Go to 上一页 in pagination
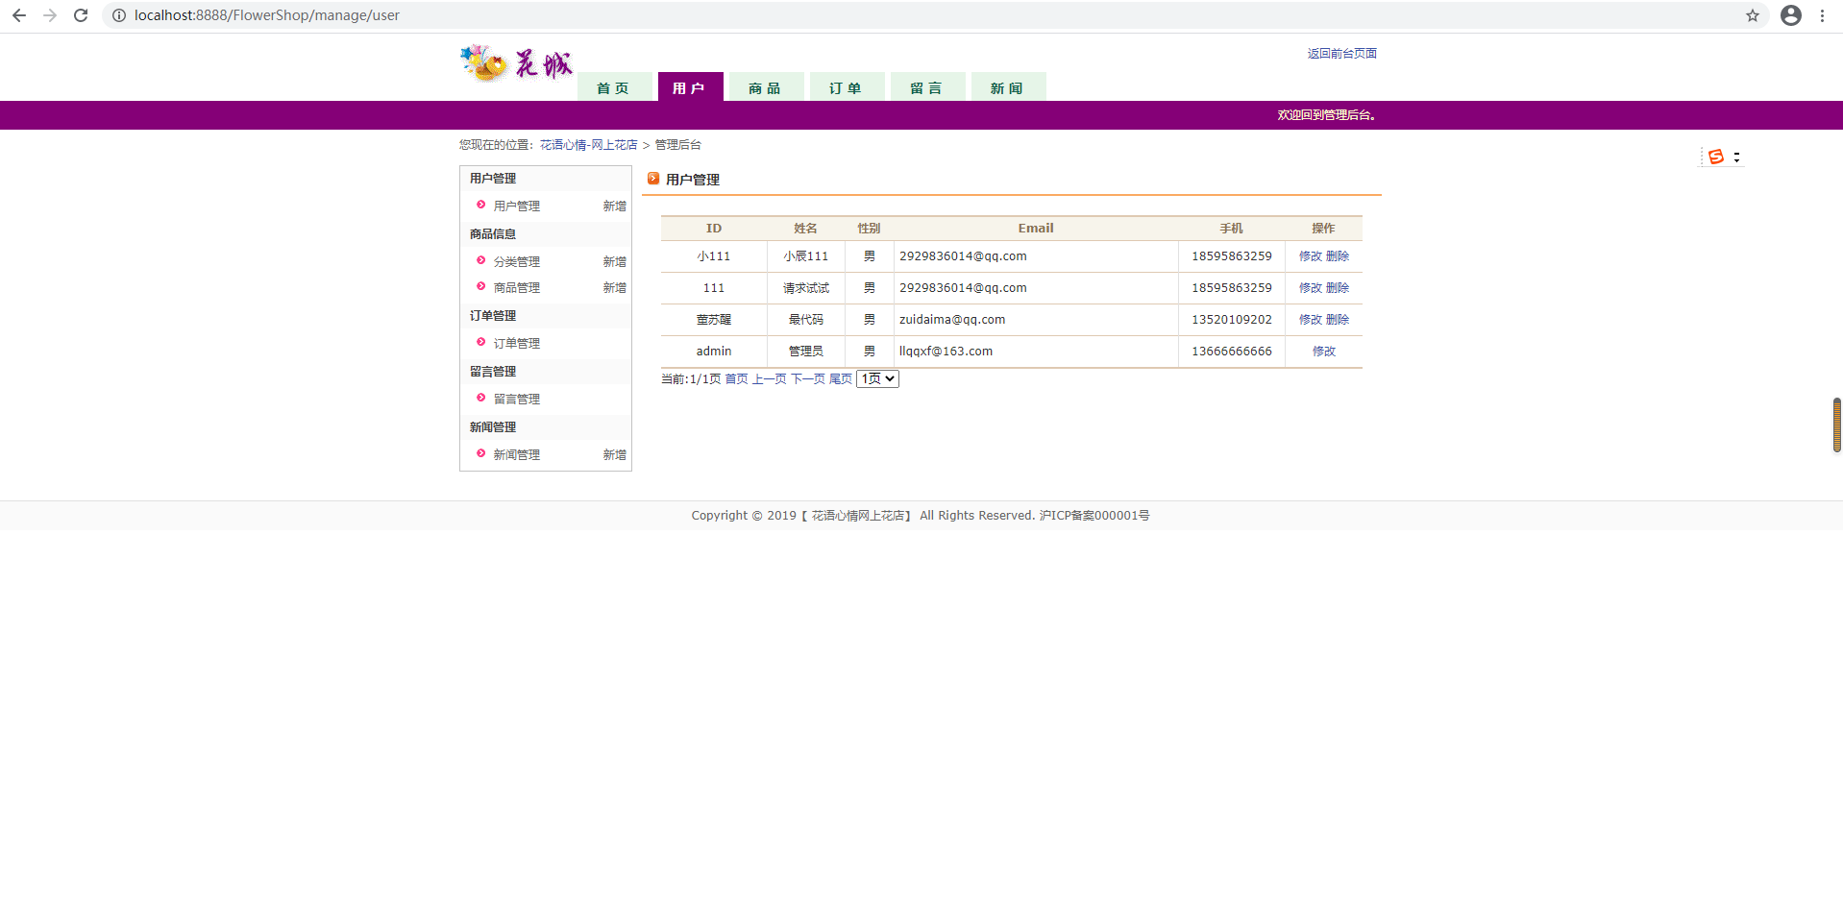Image resolution: width=1843 pixels, height=923 pixels. [769, 379]
